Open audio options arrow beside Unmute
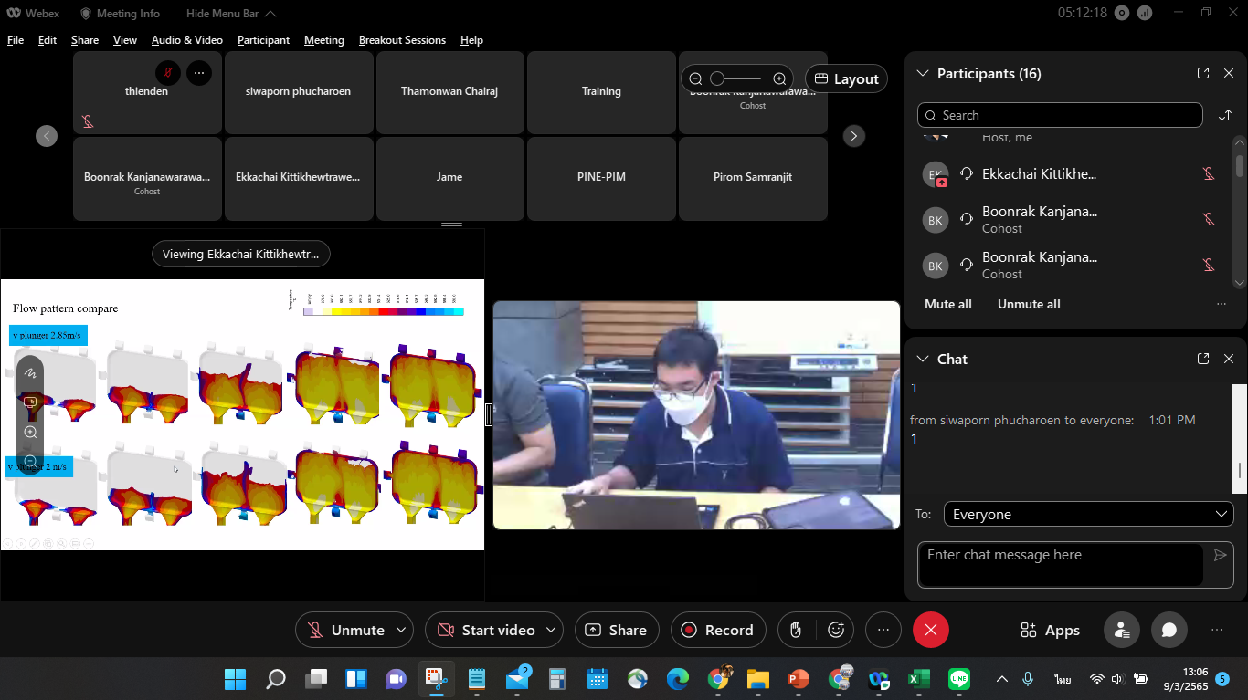The width and height of the screenshot is (1248, 700). [401, 630]
